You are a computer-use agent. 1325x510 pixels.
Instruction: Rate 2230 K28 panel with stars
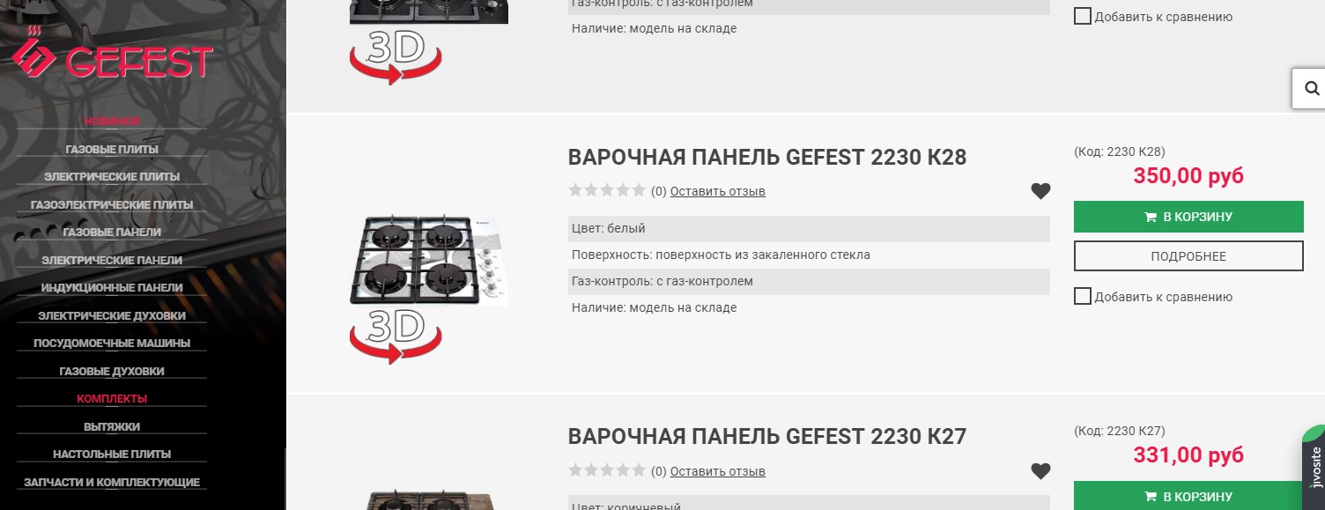pyautogui.click(x=607, y=190)
